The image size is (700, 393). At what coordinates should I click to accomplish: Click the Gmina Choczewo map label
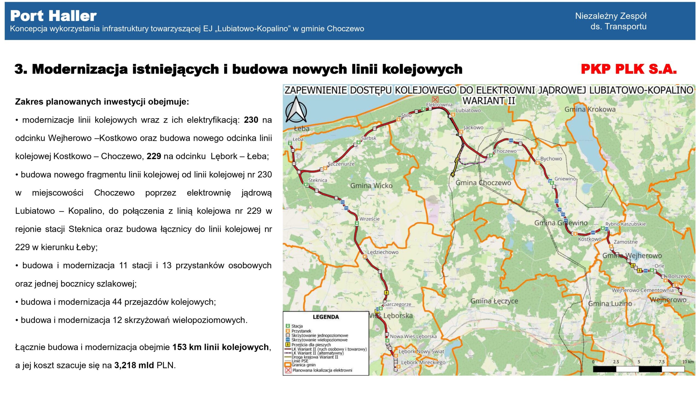pos(483,183)
